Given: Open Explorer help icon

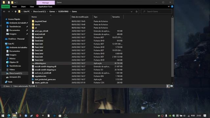Looking at the screenshot, I should pyautogui.click(x=172, y=7).
